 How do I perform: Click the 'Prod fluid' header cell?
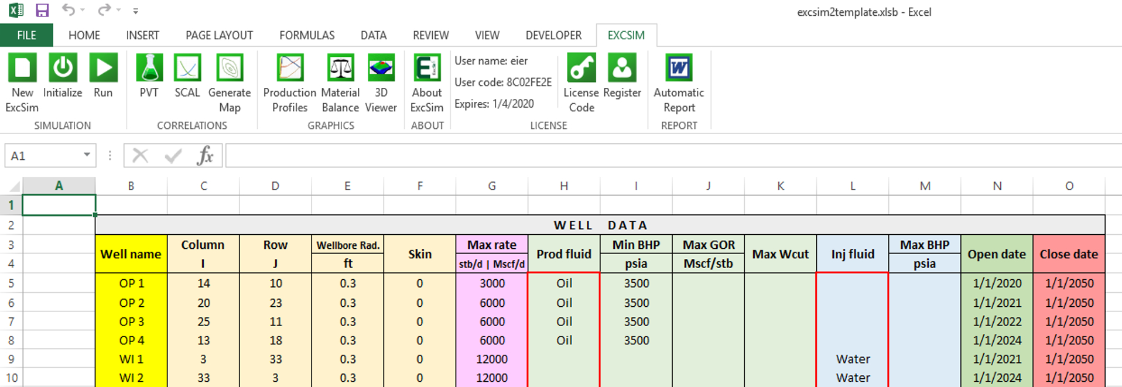tap(564, 254)
